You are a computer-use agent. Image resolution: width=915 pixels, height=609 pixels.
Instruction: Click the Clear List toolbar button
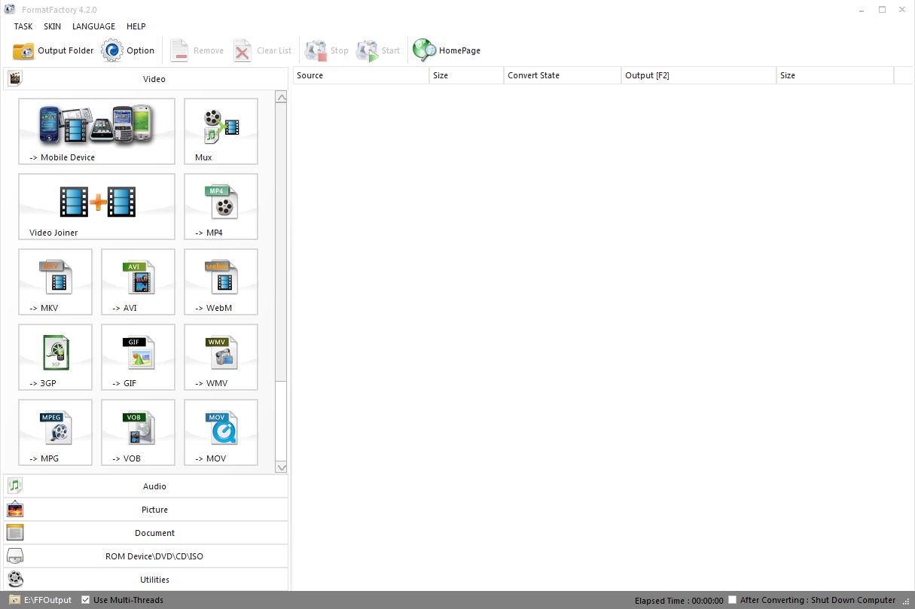[x=262, y=50]
